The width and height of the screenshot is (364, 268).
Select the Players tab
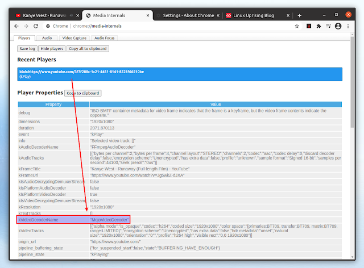24,38
